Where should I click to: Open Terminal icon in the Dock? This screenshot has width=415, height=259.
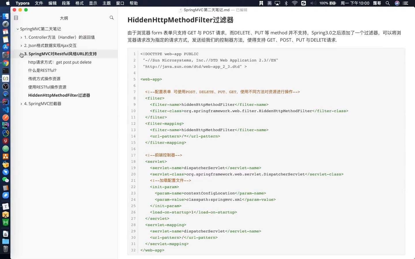pos(5,71)
